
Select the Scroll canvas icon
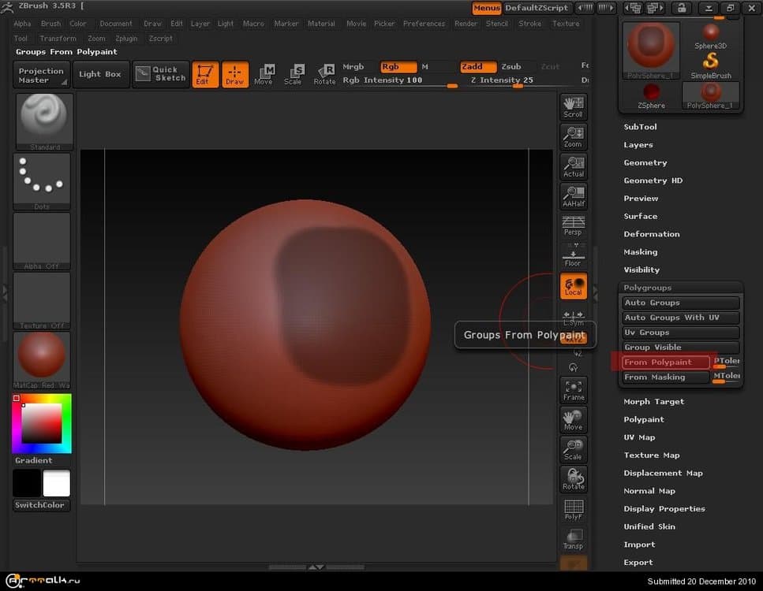click(573, 106)
